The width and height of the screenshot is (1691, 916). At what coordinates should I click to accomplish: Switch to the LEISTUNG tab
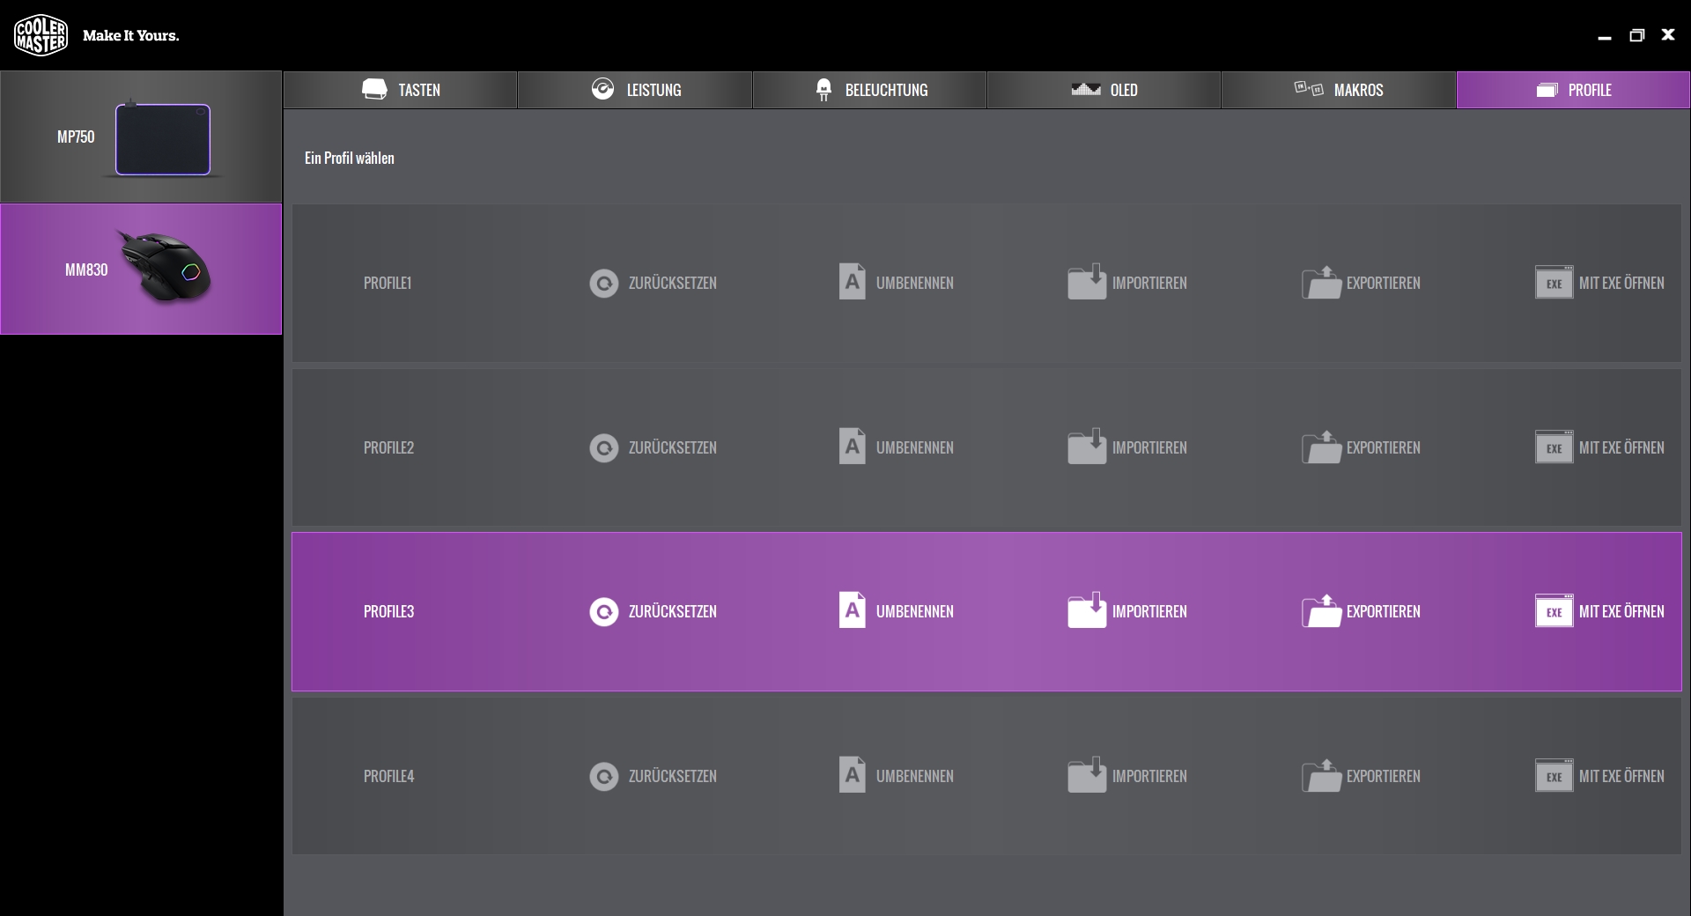[635, 90]
